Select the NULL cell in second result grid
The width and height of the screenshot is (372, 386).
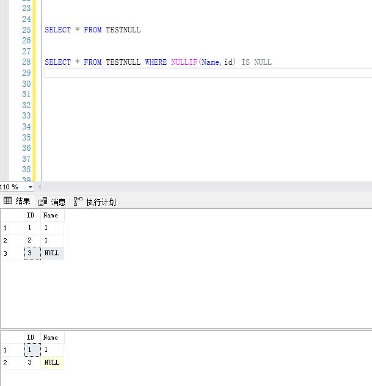52,363
